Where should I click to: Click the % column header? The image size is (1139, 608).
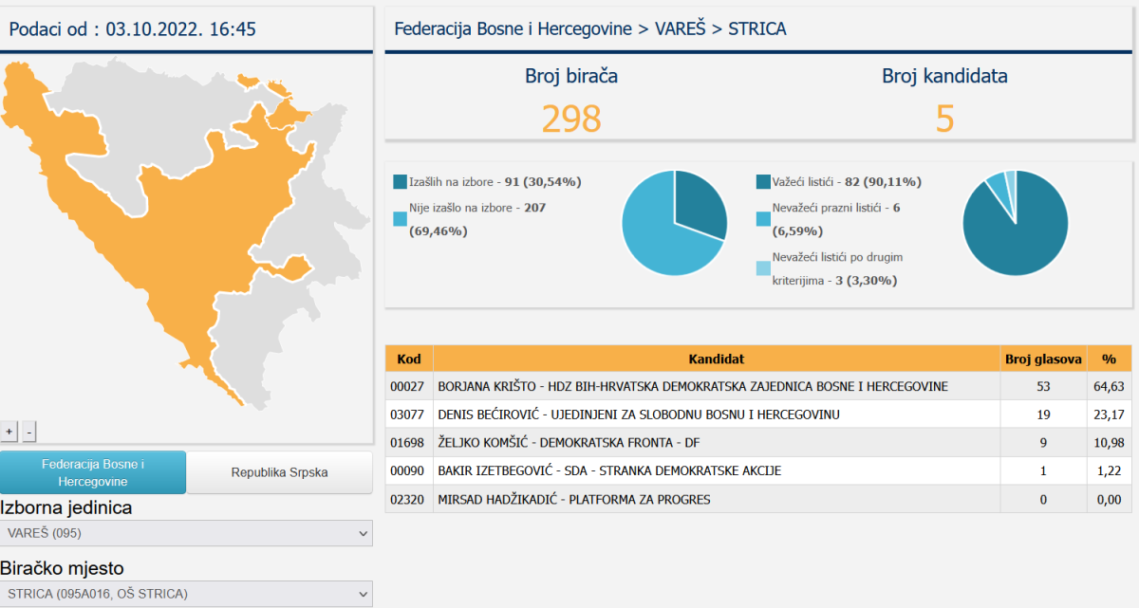click(x=1109, y=359)
